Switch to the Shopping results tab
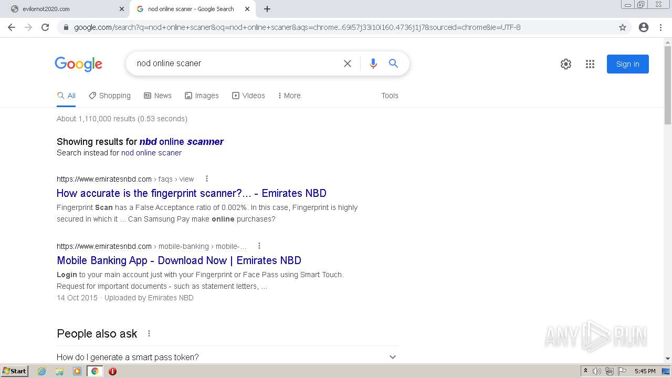Screen dimensions: 672x378 [110, 96]
